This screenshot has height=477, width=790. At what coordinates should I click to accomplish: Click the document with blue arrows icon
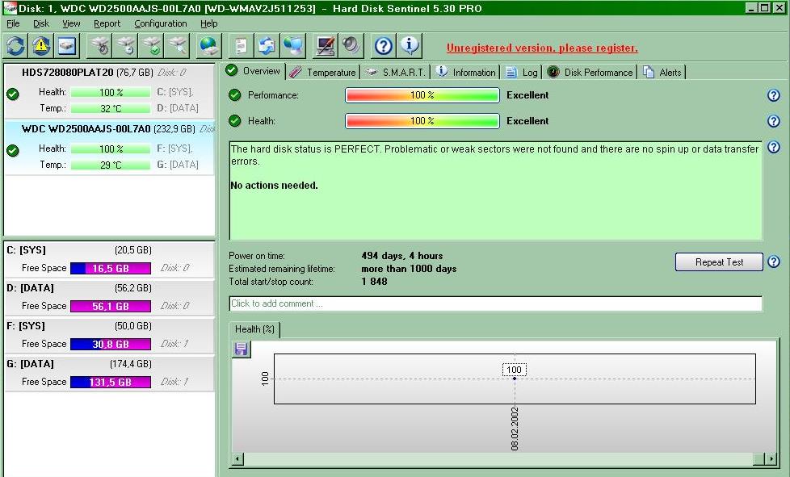tap(267, 46)
